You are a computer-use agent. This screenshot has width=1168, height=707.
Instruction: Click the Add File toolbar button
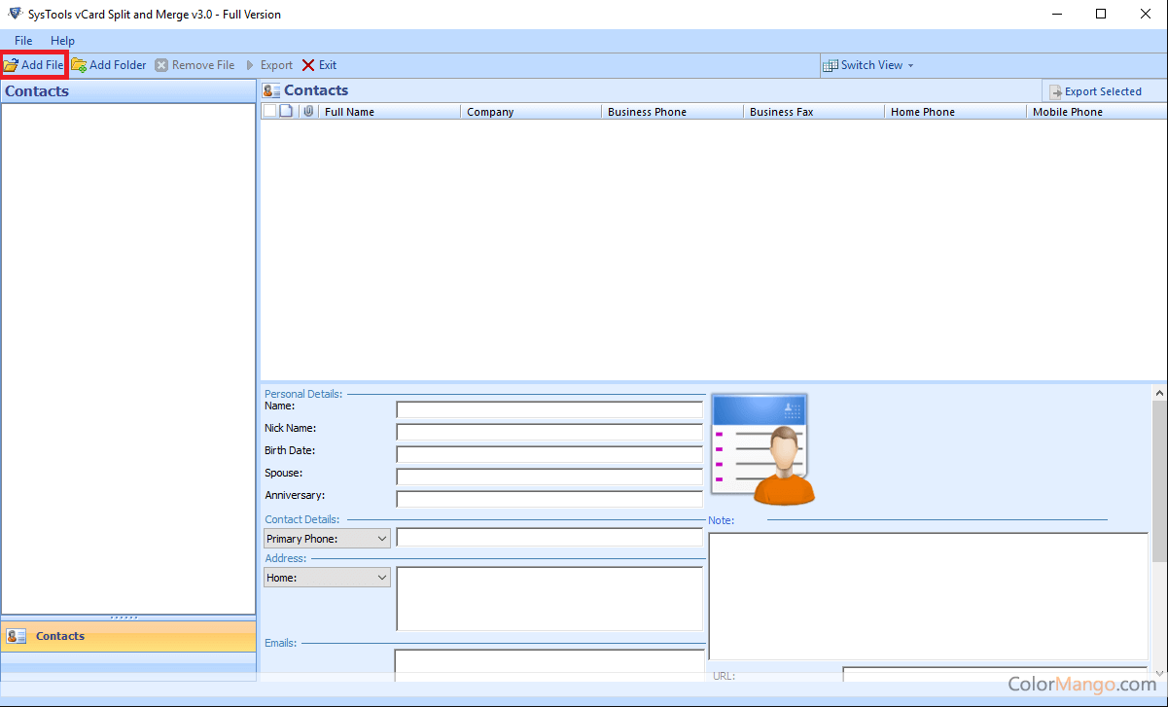point(34,65)
